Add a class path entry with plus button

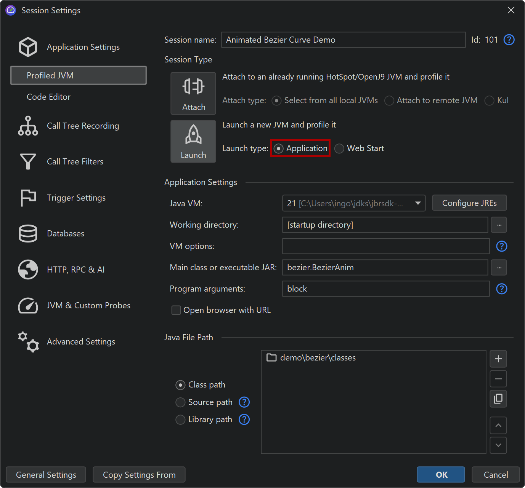coord(498,359)
